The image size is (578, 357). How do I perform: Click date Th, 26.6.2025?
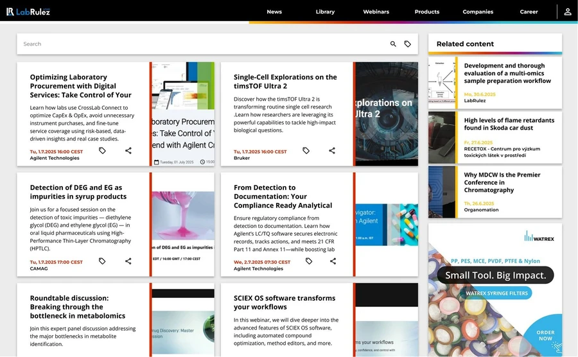point(479,204)
